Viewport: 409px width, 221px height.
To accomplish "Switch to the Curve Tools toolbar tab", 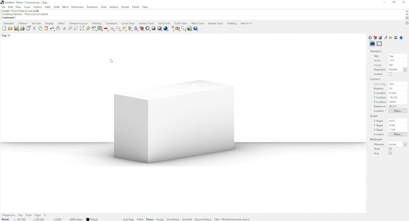I will click(x=128, y=24).
